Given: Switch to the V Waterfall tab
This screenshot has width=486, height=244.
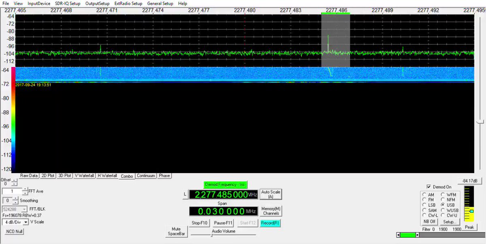Looking at the screenshot, I should (84, 176).
